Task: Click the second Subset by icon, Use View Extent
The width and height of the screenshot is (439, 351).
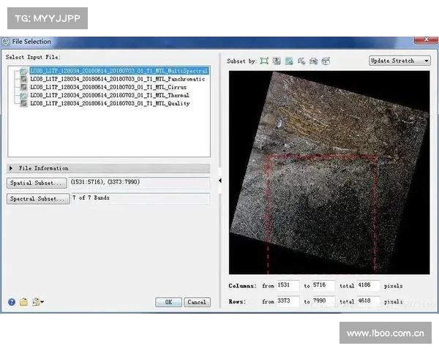Action: point(277,61)
